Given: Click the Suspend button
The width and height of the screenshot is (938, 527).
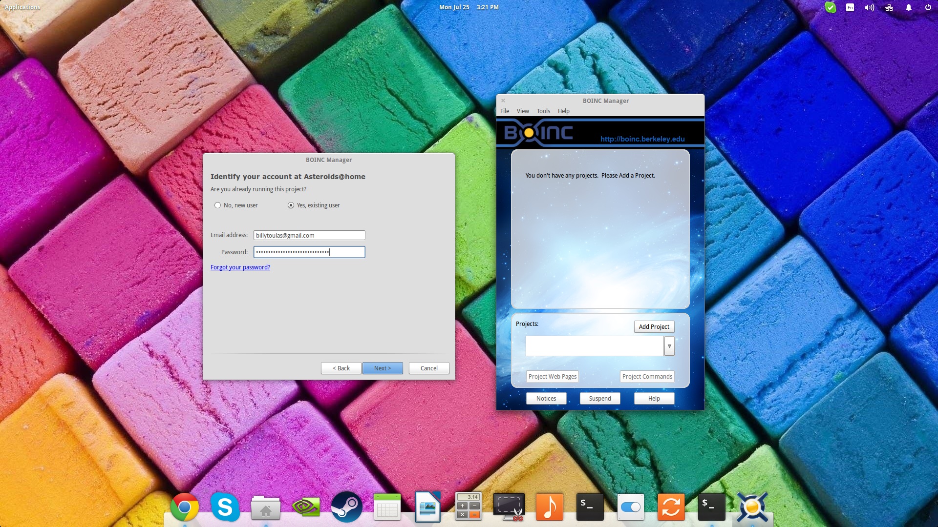Looking at the screenshot, I should click(600, 399).
